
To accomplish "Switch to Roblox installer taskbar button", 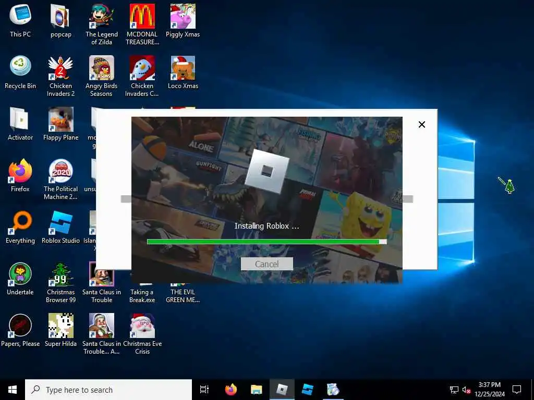I will pos(282,390).
